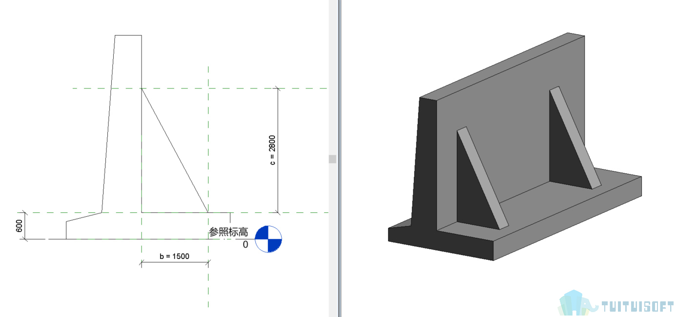Select the "b = 1500" dimension label
This screenshot has height=317, width=677.
click(x=174, y=256)
